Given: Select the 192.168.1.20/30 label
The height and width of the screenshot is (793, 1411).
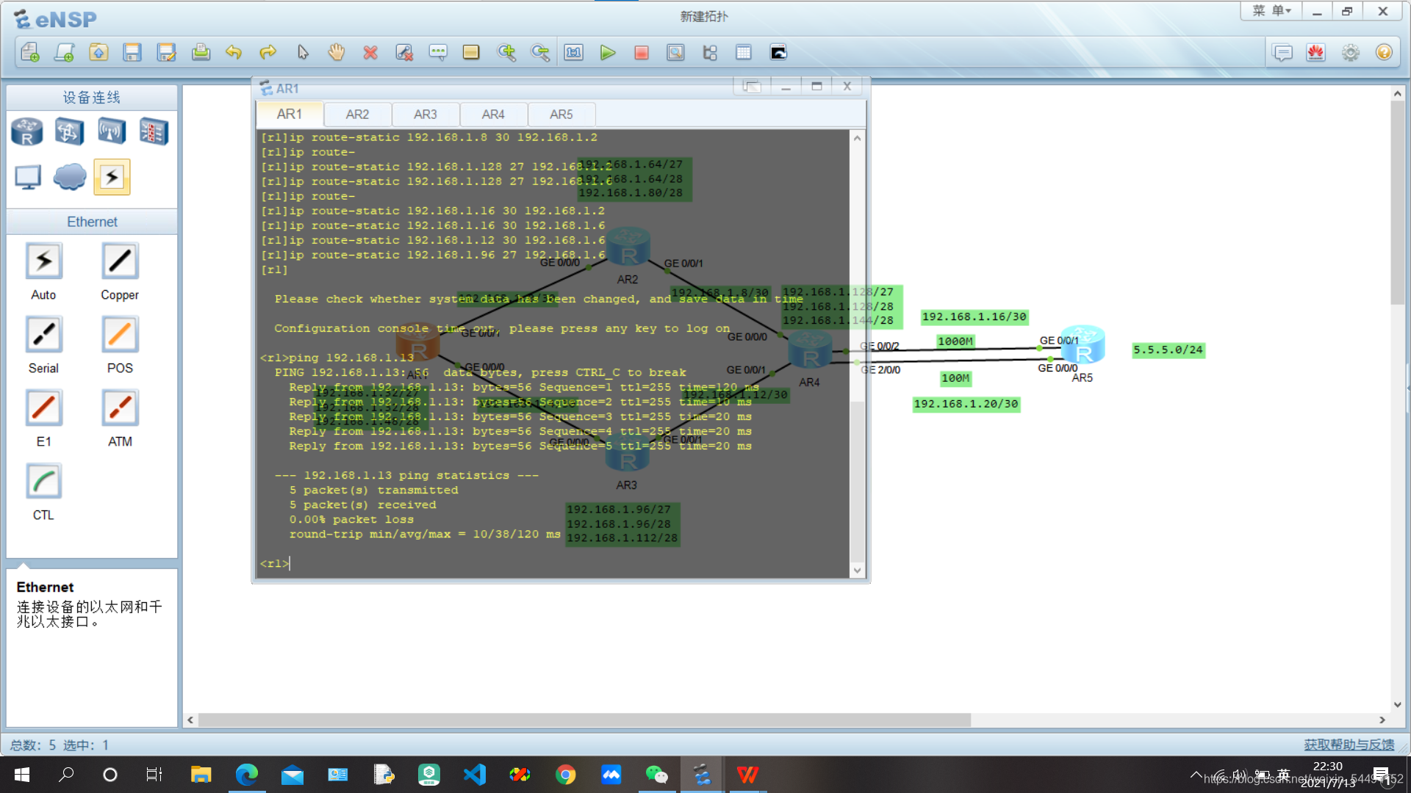Looking at the screenshot, I should pos(966,404).
